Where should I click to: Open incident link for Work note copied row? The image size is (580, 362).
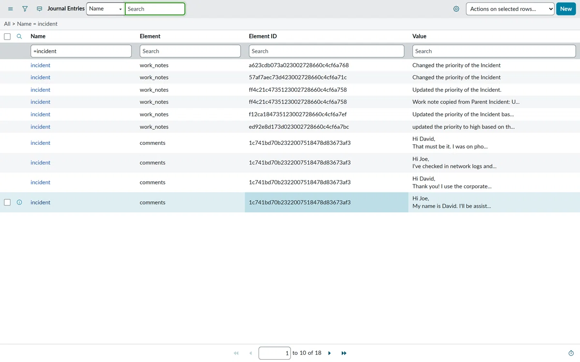click(40, 102)
